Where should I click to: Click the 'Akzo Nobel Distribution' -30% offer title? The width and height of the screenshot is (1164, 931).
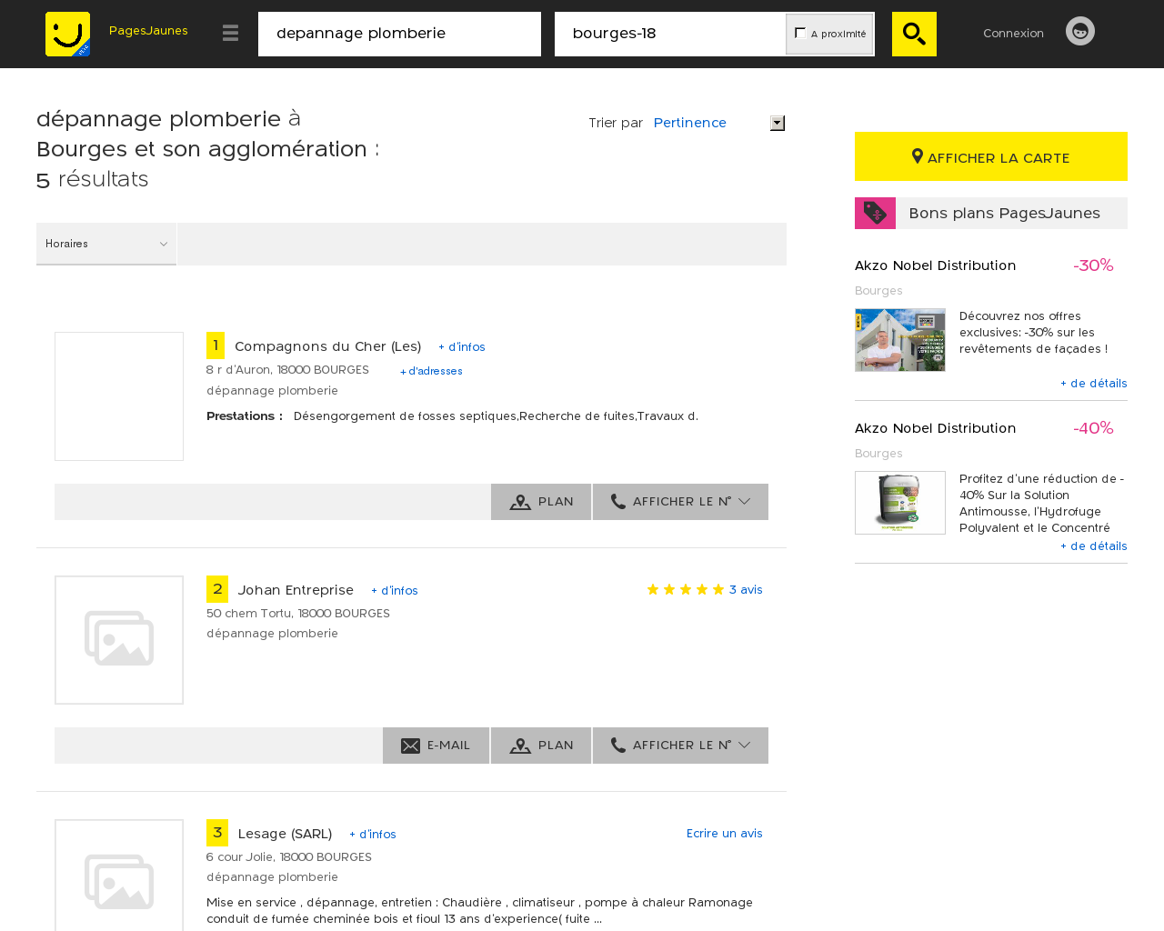tap(935, 265)
